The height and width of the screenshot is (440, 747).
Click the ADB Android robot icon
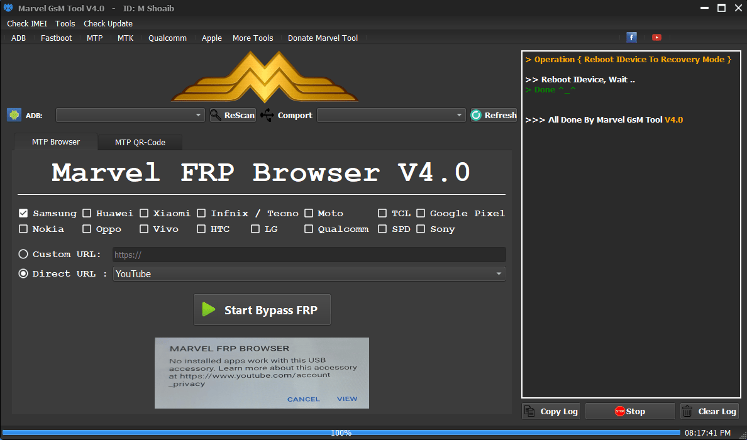13,115
